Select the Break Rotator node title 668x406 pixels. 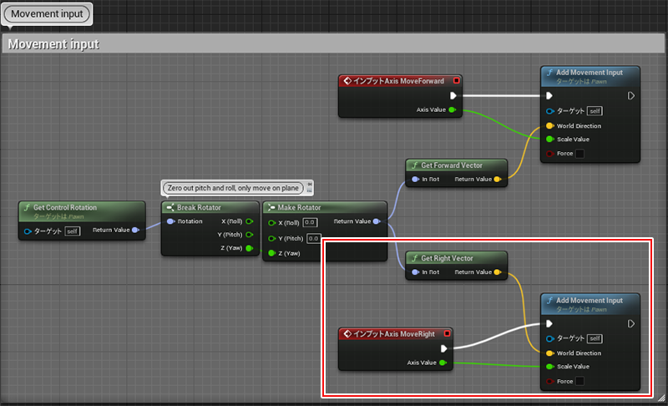pyautogui.click(x=199, y=207)
